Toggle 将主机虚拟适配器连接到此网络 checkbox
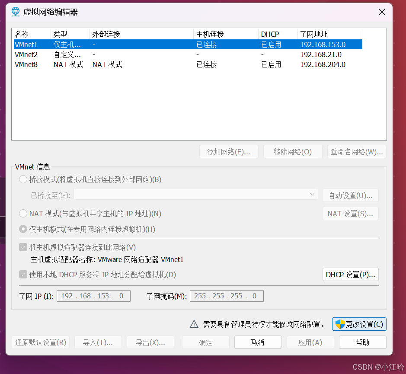The image size is (406, 374). point(23,247)
